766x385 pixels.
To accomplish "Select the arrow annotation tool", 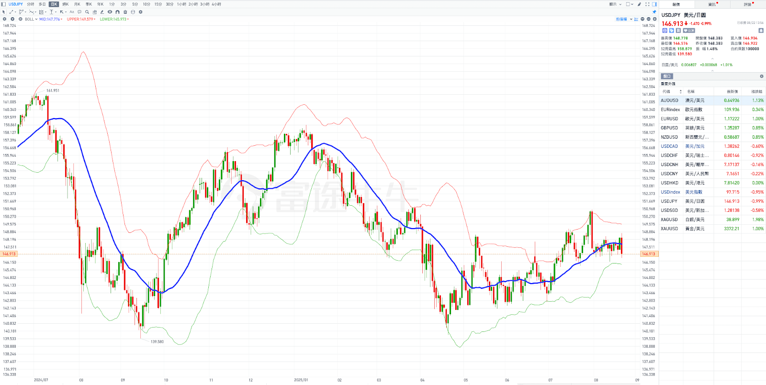I will pos(62,12).
